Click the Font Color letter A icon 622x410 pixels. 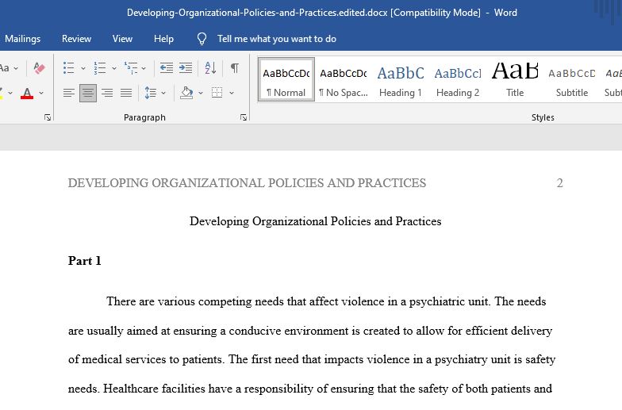point(27,93)
